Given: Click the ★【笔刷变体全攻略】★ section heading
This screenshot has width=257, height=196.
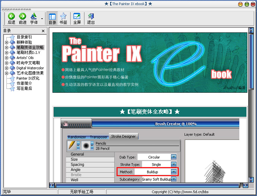Looking at the screenshot, I should pyautogui.click(x=150, y=112).
